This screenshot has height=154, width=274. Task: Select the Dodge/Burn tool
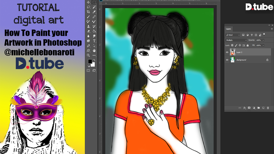pyautogui.click(x=94, y=36)
